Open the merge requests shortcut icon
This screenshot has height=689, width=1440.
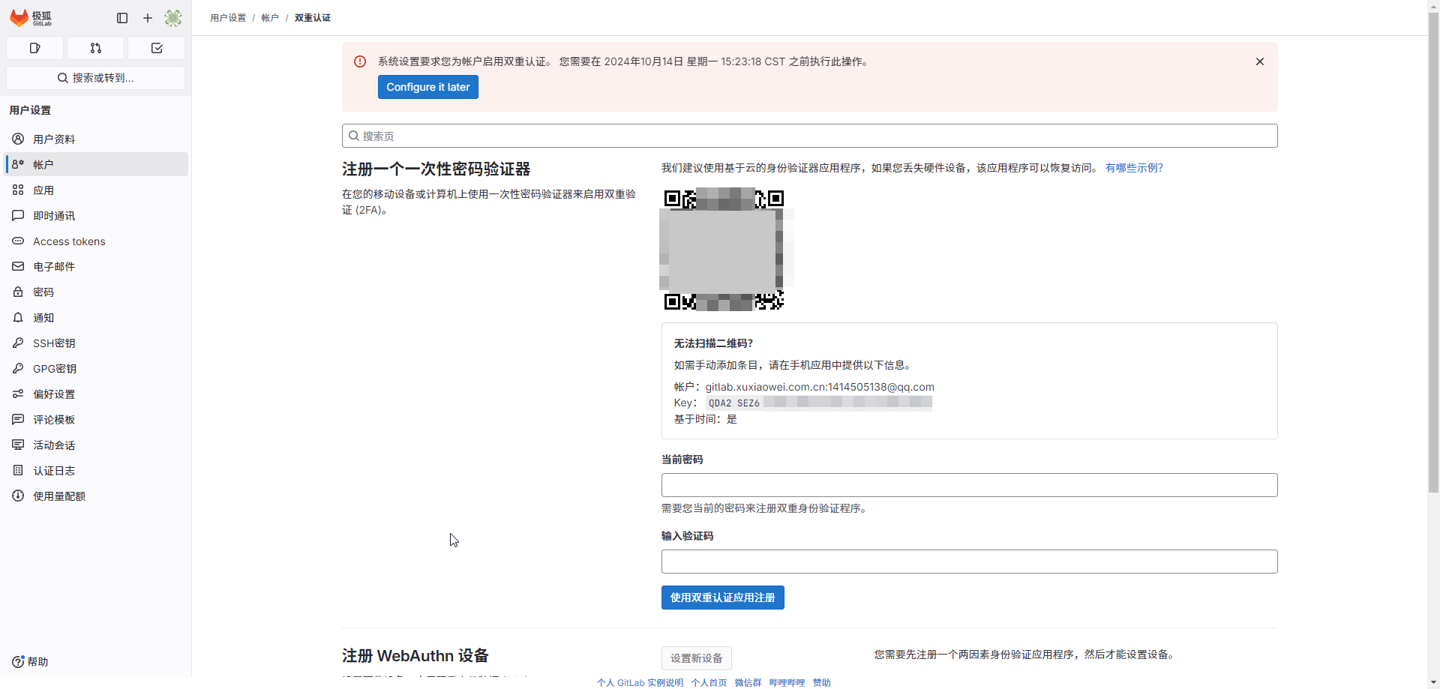coord(95,48)
